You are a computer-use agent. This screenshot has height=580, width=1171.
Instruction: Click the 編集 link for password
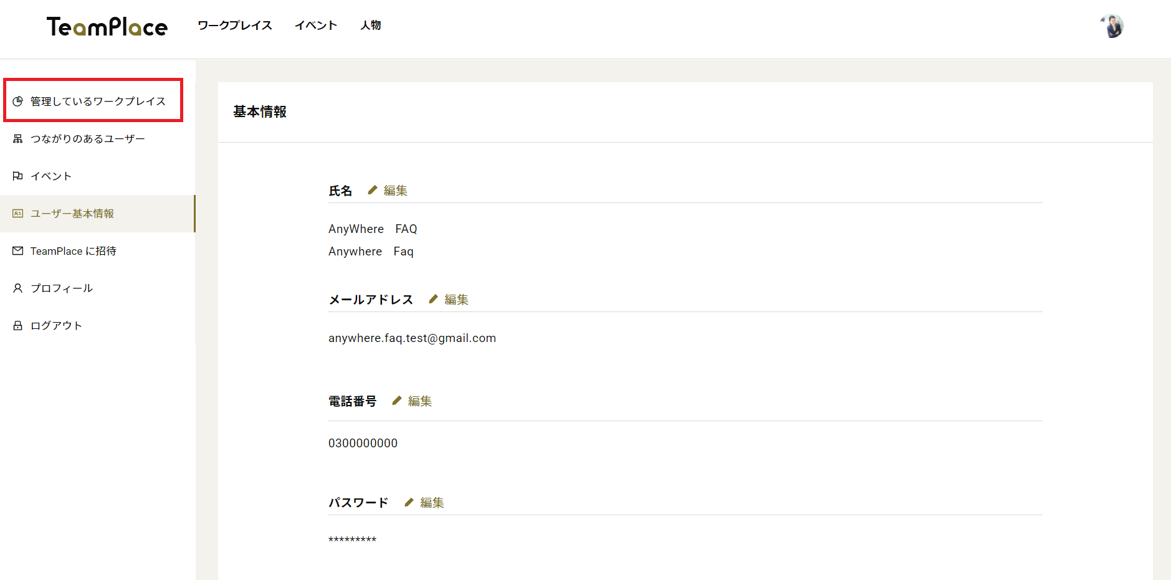point(432,503)
